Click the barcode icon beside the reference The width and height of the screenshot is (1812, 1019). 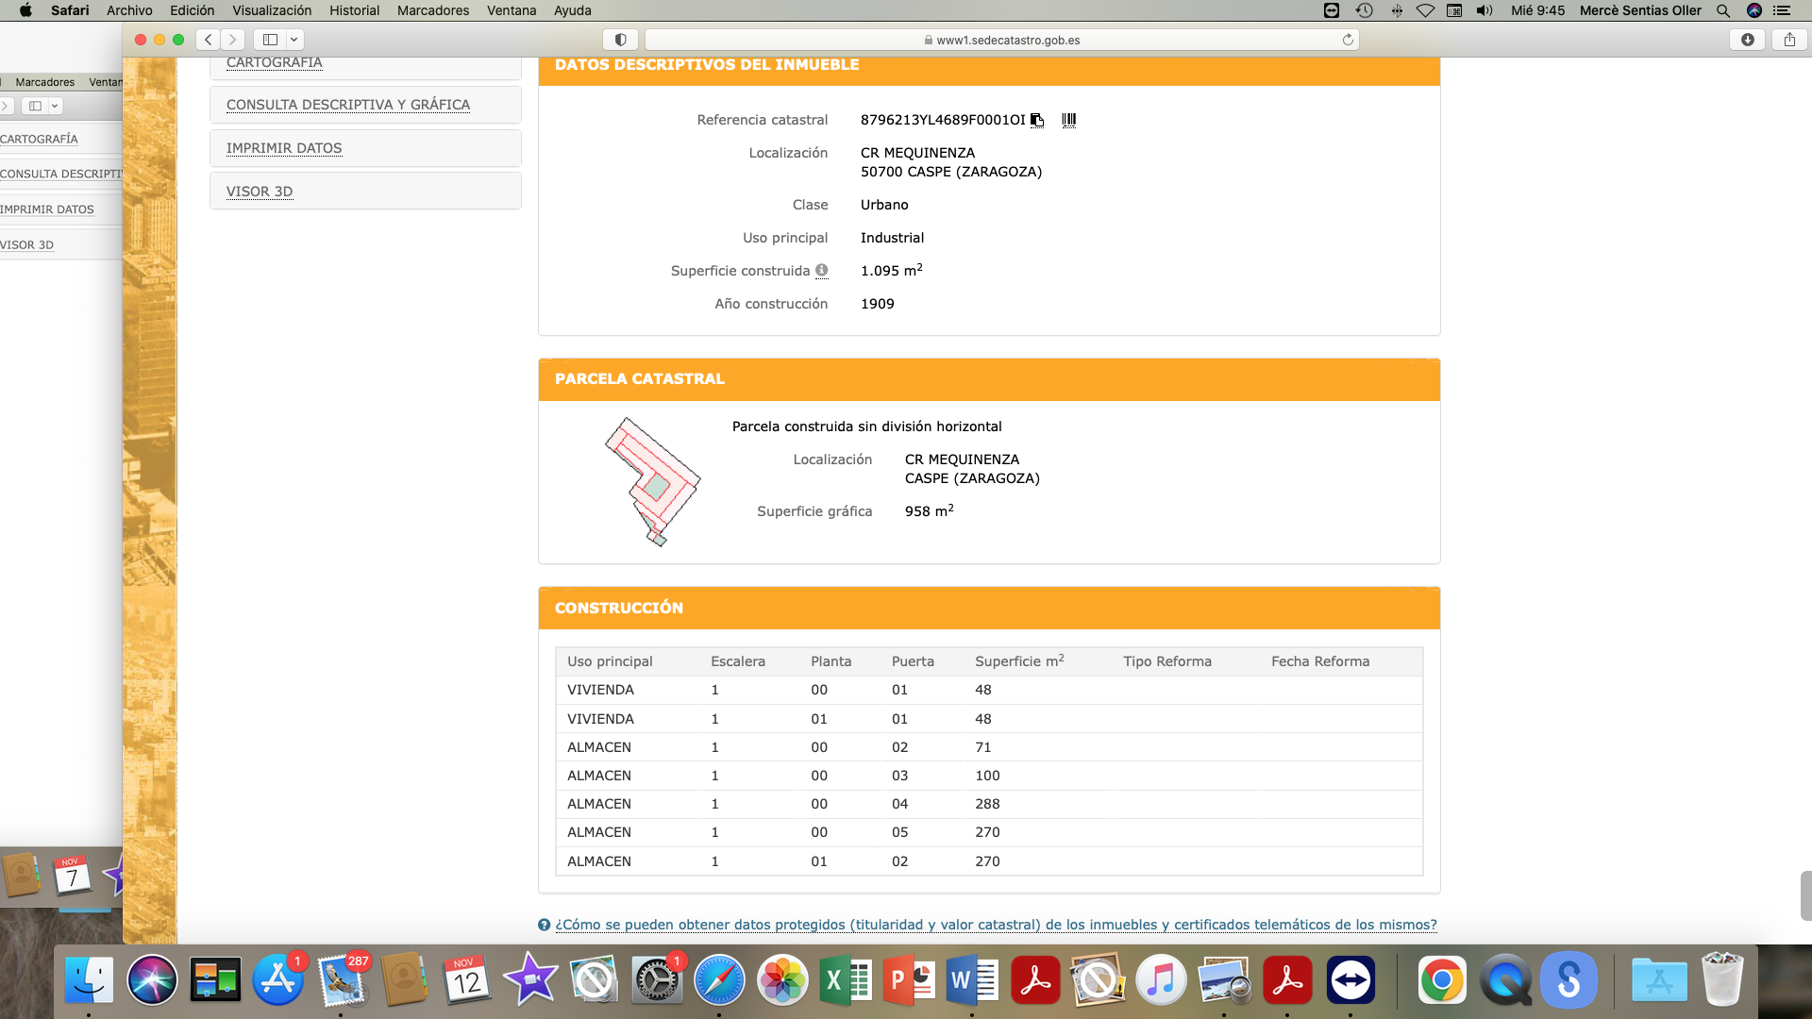1068,120
